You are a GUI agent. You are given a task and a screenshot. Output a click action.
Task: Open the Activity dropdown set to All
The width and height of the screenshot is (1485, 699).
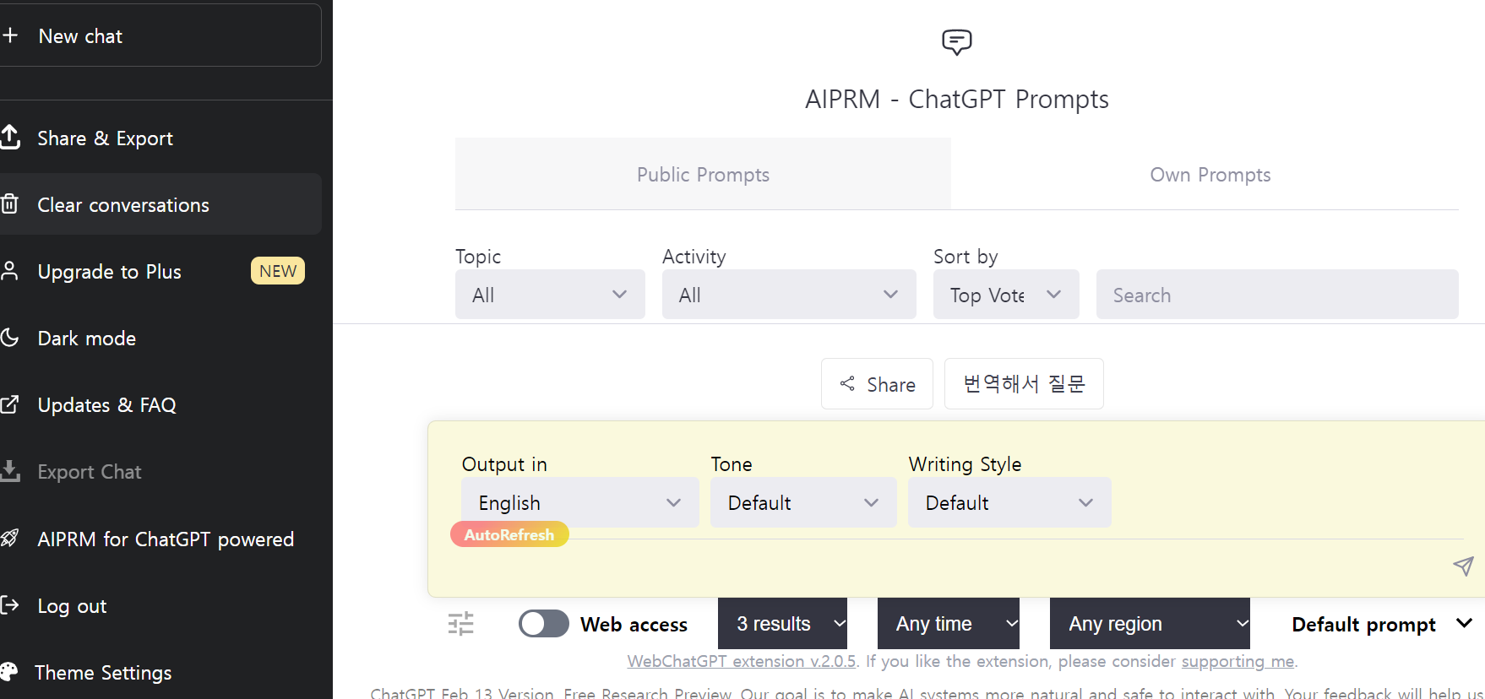click(789, 295)
